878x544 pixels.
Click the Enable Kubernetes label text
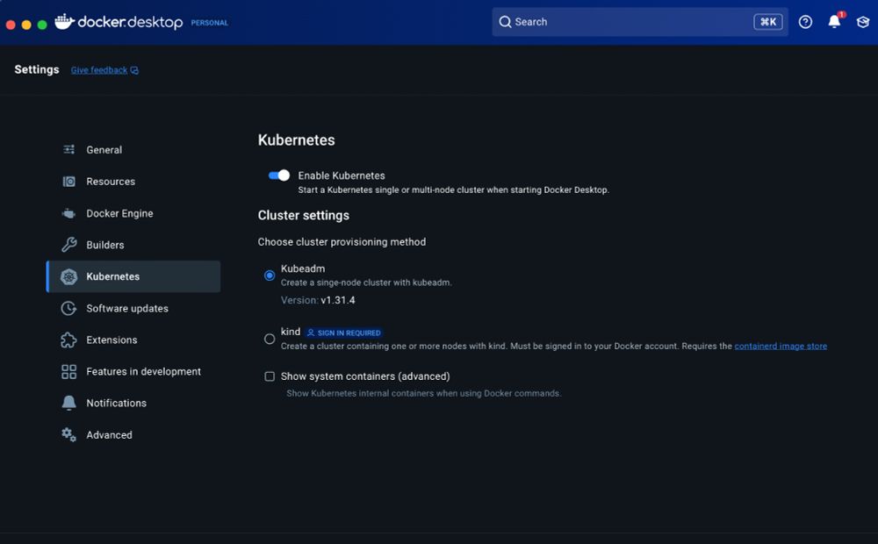click(342, 175)
